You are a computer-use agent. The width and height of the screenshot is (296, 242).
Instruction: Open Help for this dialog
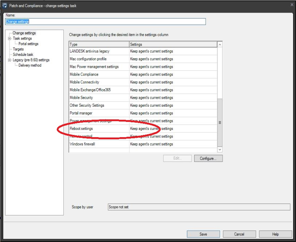pos(276,234)
